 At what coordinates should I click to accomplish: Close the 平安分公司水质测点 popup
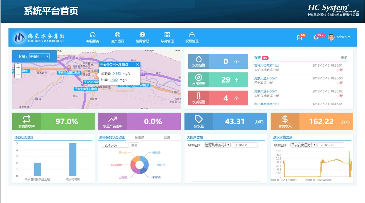(138, 65)
